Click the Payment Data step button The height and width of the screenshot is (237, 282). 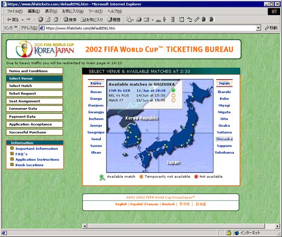[x=34, y=116]
